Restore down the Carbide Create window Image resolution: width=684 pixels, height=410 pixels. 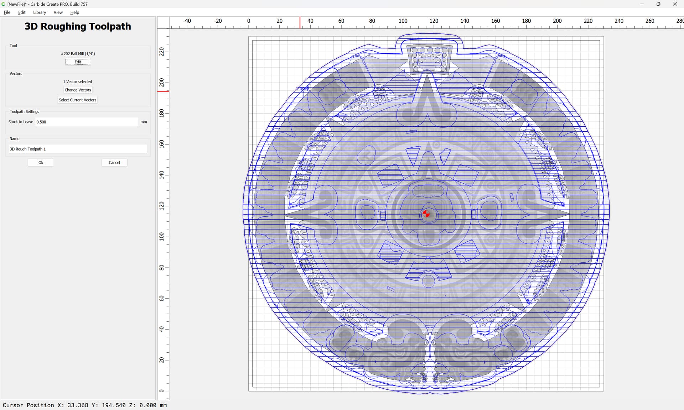coord(658,4)
